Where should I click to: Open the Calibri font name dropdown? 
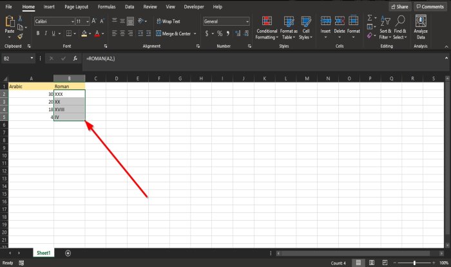(72, 21)
